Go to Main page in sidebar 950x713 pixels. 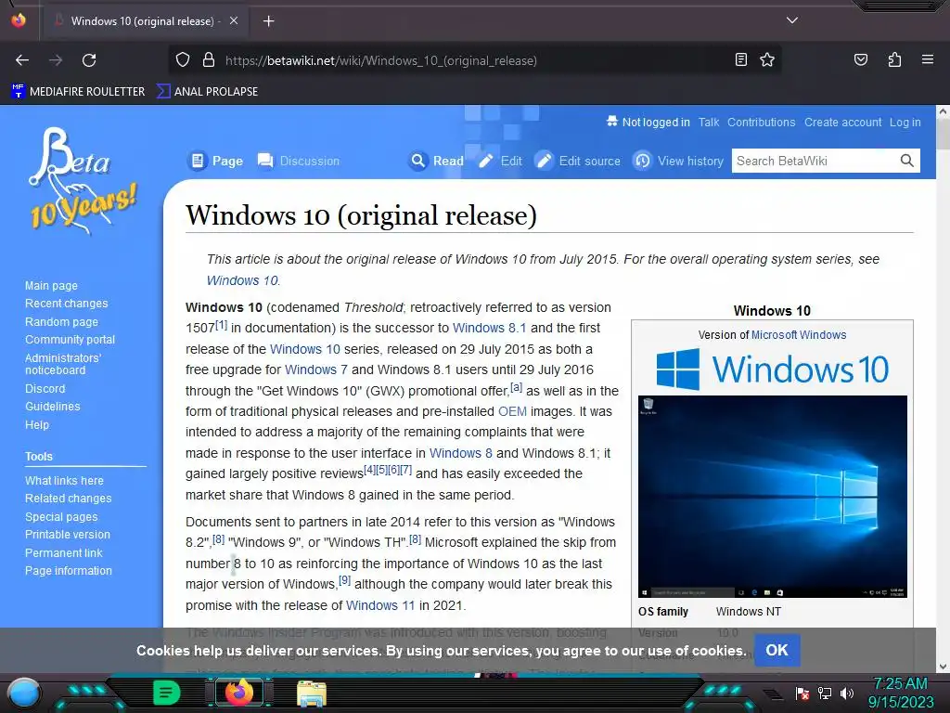[x=52, y=286]
